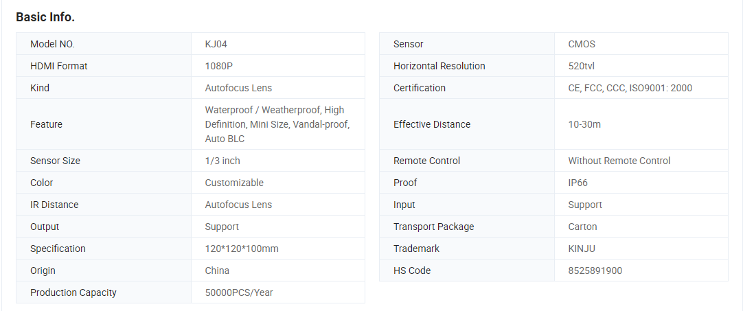Select the 1080P value cell

(x=278, y=66)
